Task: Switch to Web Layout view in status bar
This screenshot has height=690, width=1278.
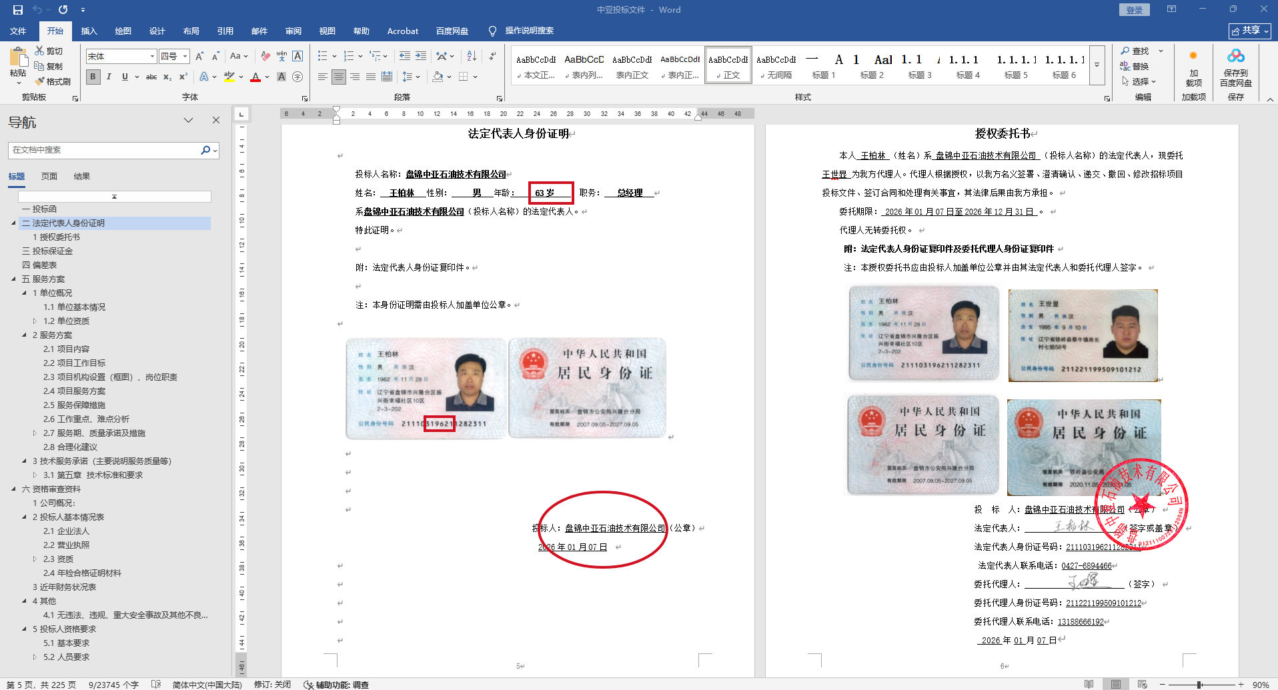Action: pos(1143,684)
